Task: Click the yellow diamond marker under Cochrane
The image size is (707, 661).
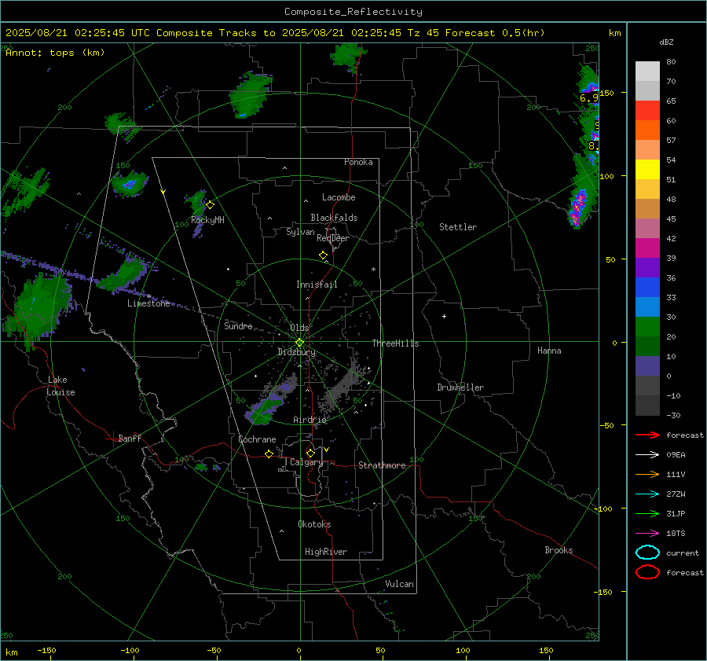Action: tap(269, 454)
